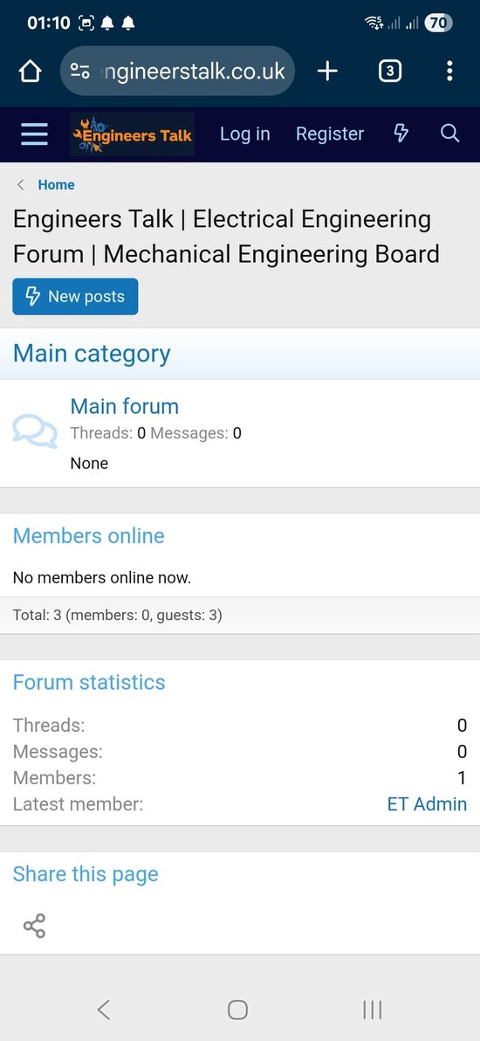This screenshot has height=1041, width=480.
Task: Tap the back chevron beside Home breadcrumb
Action: coord(21,185)
